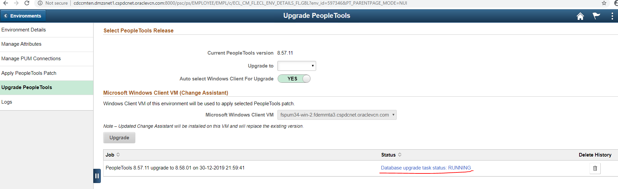
Task: Click the browser reload icon
Action: [27, 3]
